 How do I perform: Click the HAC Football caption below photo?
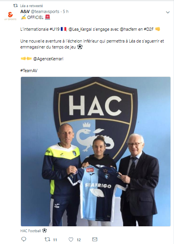(30, 231)
